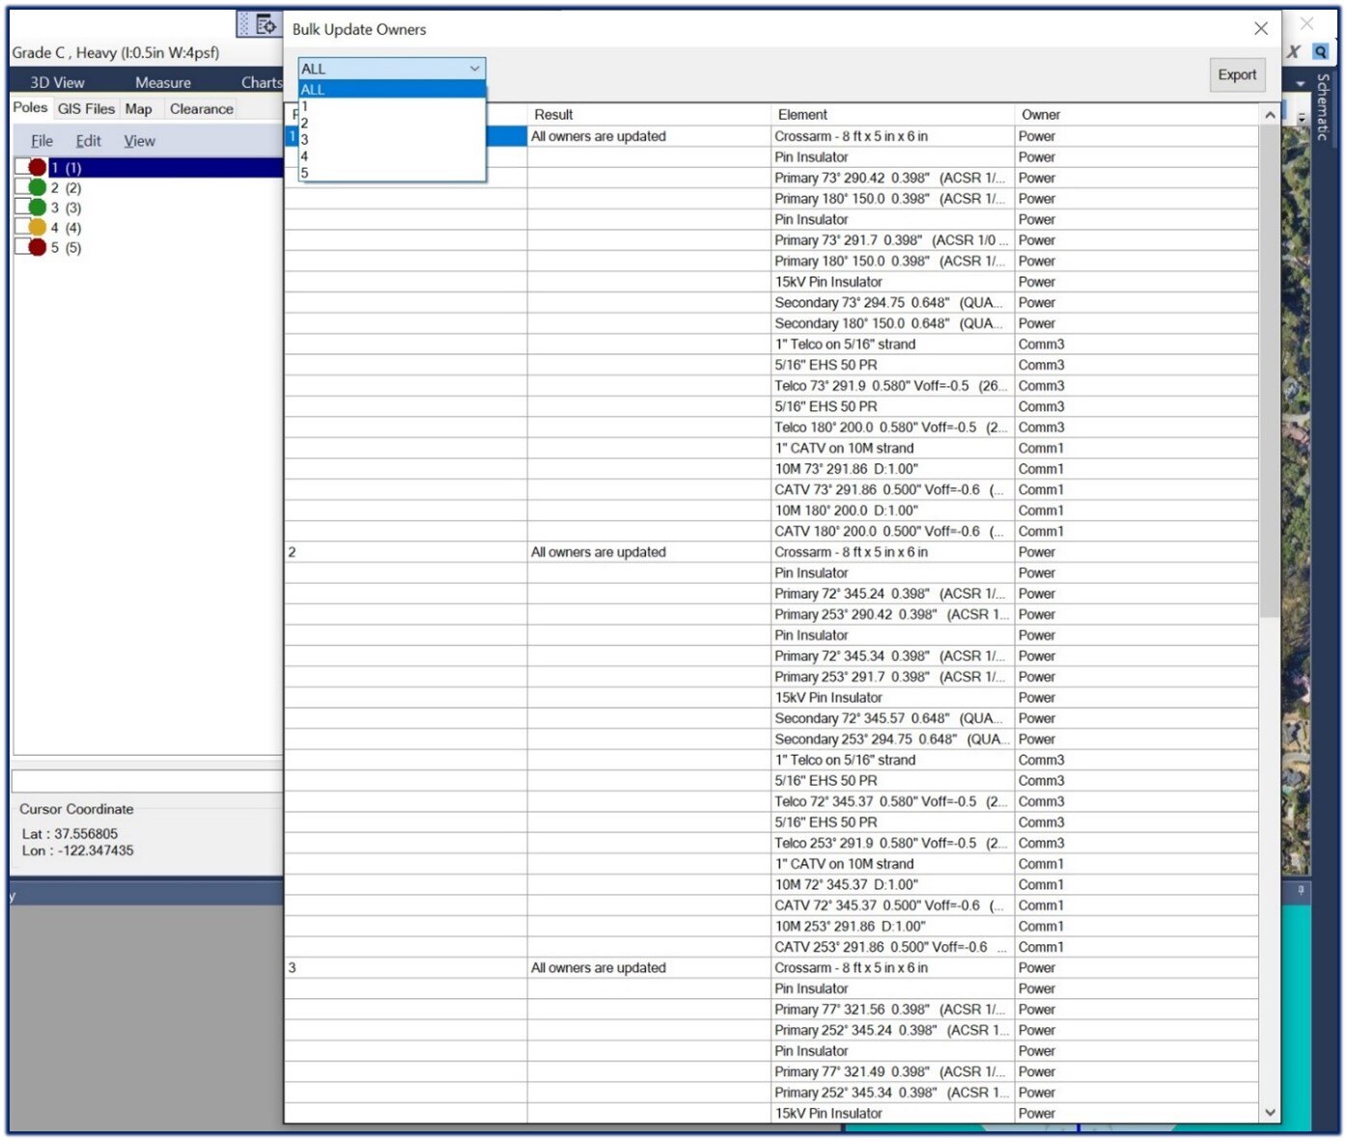Click the small stepper arrows icon above the map

coord(1301,118)
